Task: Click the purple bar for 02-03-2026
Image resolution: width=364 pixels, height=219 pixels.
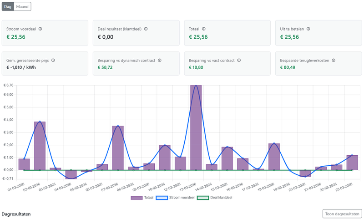Action: [40, 146]
